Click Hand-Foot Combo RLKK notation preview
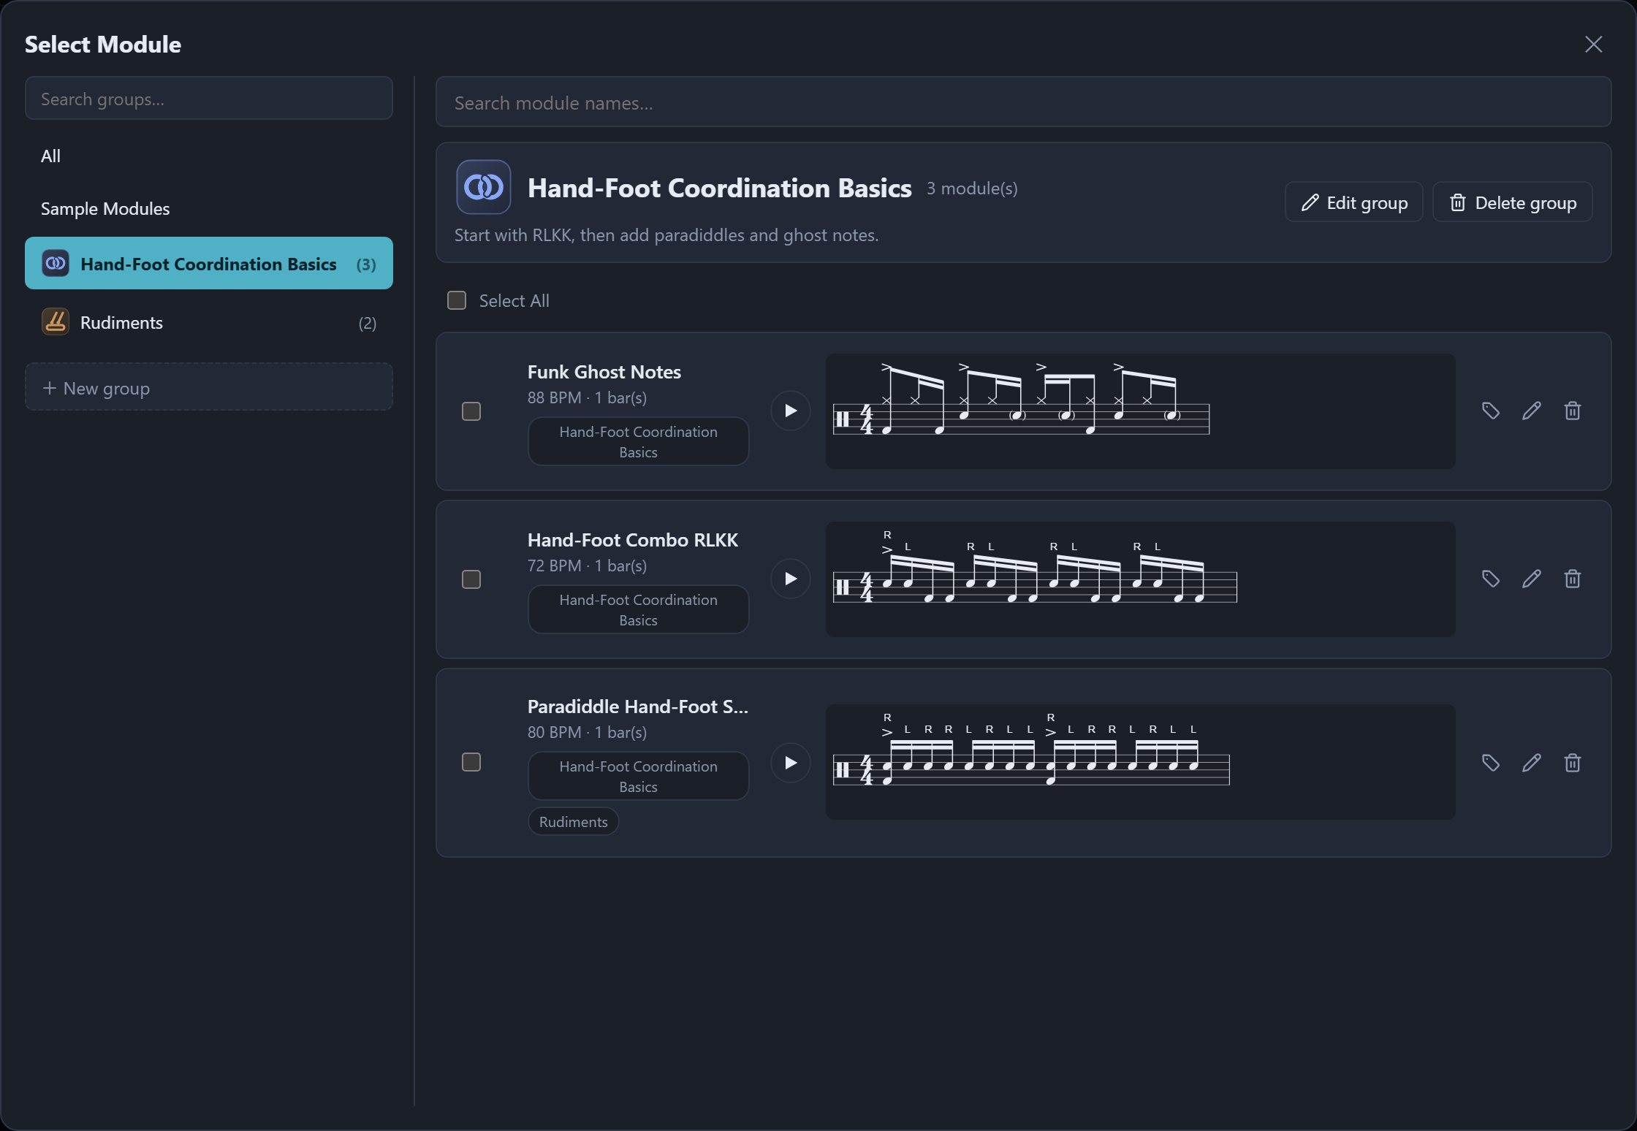The image size is (1637, 1131). click(x=1140, y=579)
